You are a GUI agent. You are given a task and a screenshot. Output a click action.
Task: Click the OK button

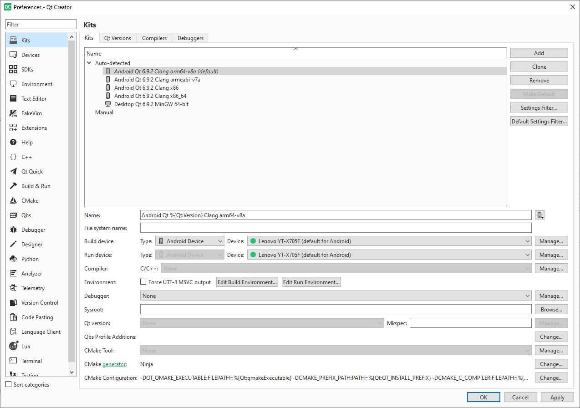click(483, 398)
